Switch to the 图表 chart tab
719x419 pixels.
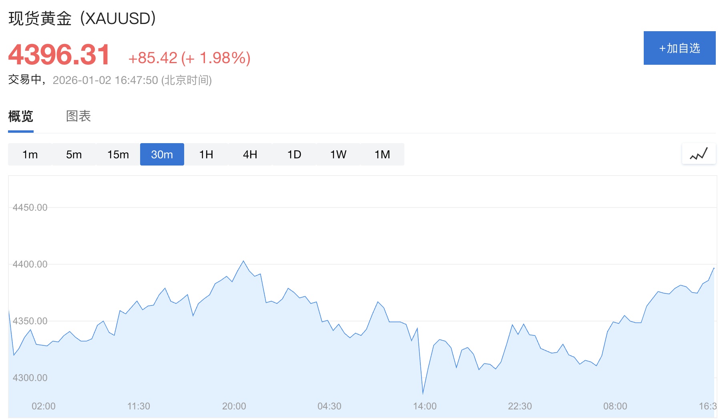click(x=78, y=116)
